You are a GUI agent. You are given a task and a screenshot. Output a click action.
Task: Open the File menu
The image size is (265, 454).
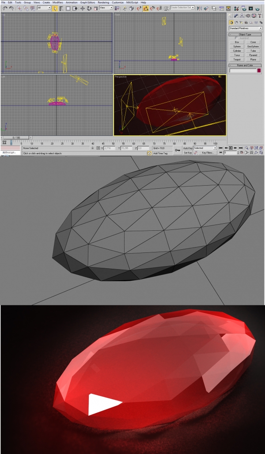click(x=3, y=2)
